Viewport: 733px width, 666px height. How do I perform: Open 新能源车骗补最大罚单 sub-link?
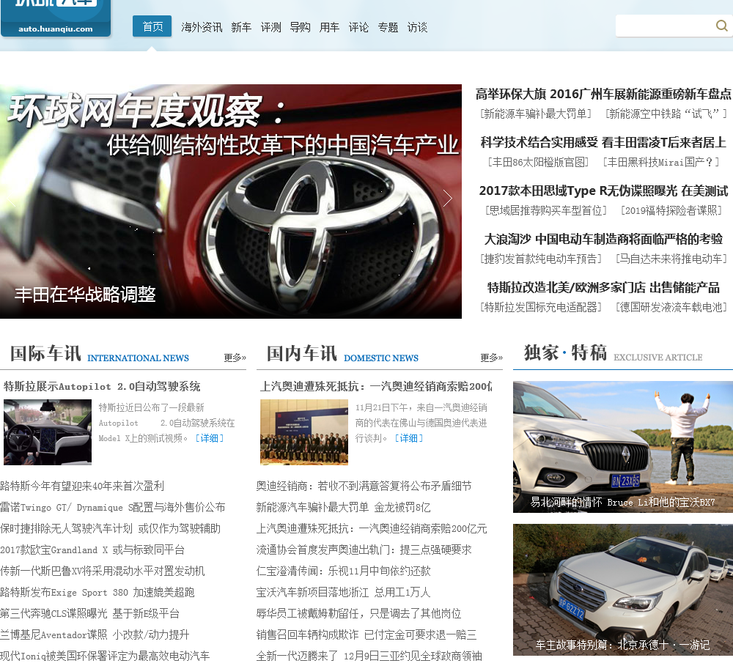536,114
